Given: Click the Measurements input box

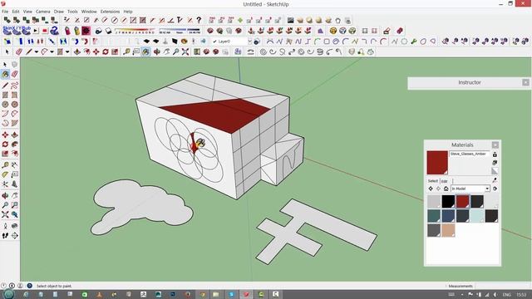Looking at the screenshot, I should tap(503, 286).
